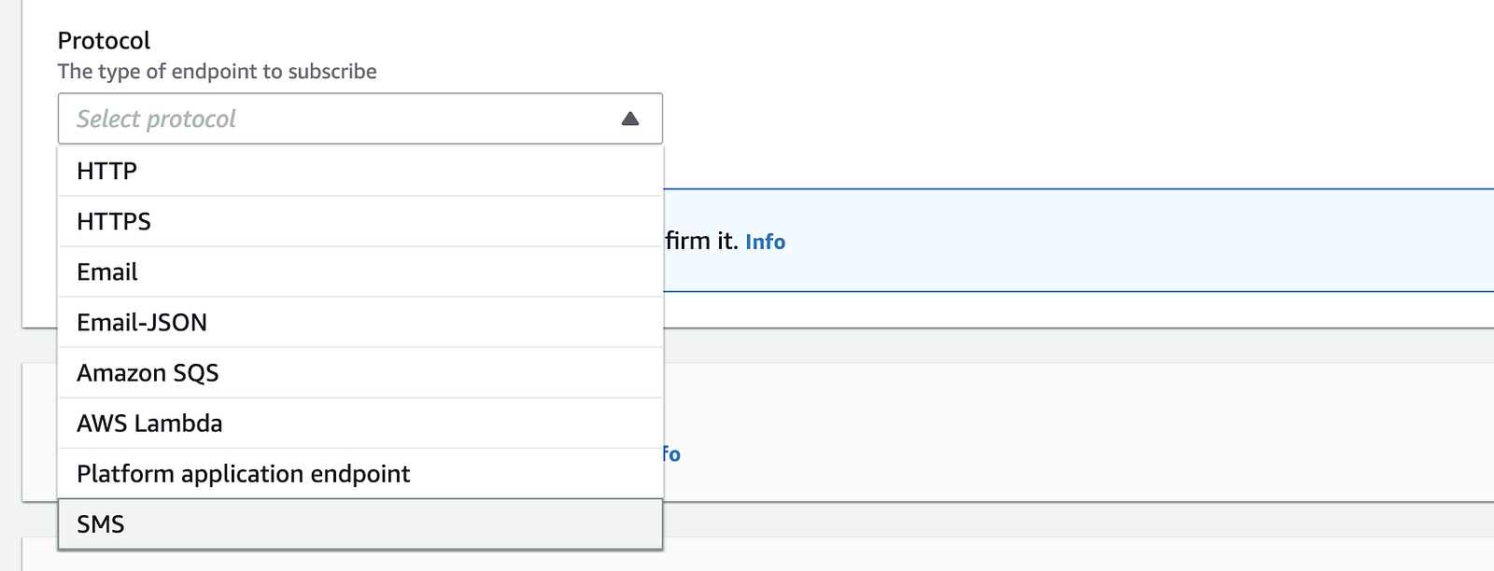Click the partially hidden Info link below

[x=672, y=454]
